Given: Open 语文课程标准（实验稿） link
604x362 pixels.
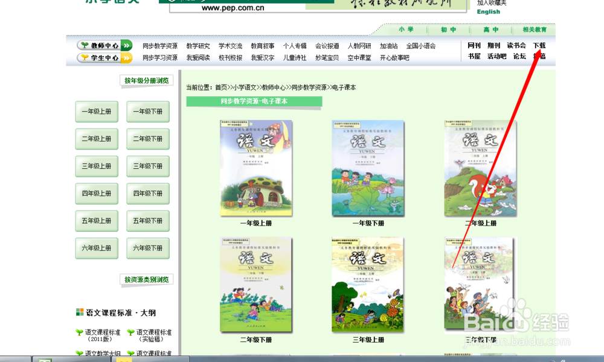Looking at the screenshot, I should (x=153, y=335).
